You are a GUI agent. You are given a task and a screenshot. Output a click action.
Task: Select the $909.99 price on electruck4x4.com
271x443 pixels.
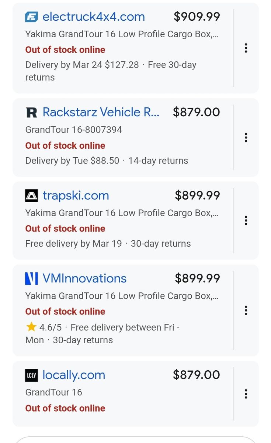197,17
